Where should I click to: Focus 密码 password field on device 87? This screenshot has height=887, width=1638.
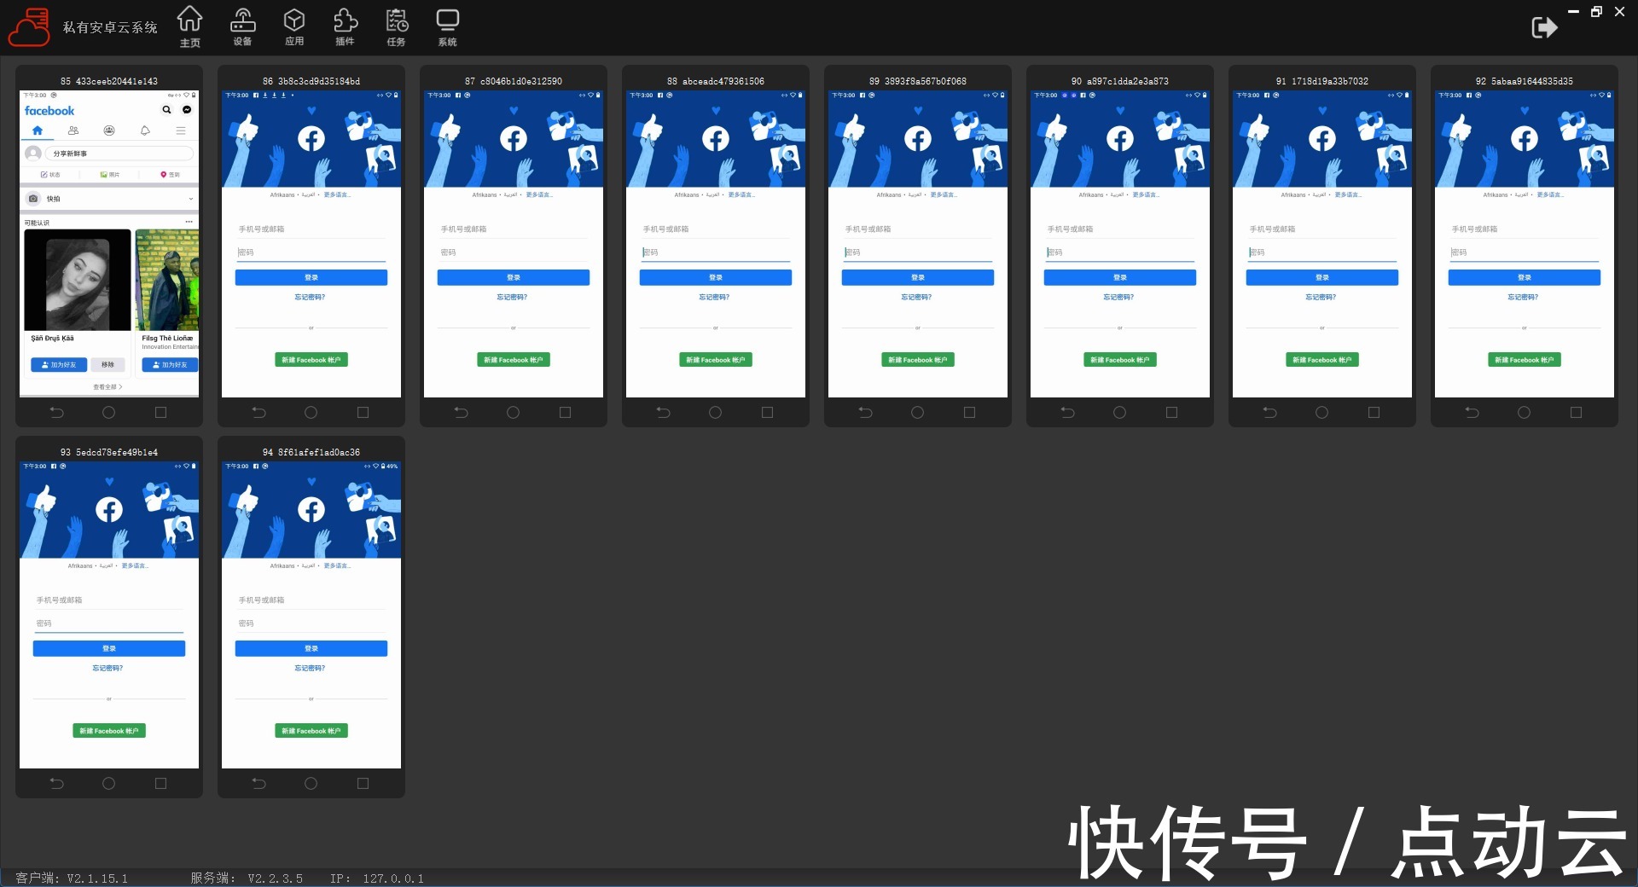pos(514,252)
